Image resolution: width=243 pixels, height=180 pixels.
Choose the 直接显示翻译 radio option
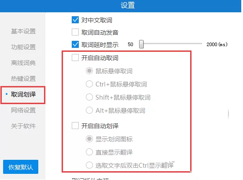pos(89,152)
